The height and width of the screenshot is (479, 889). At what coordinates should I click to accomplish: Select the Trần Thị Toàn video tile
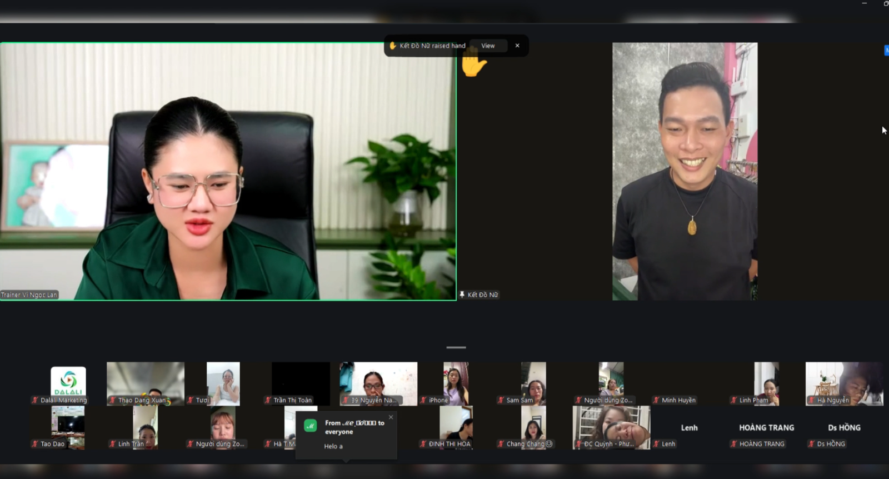[301, 382]
